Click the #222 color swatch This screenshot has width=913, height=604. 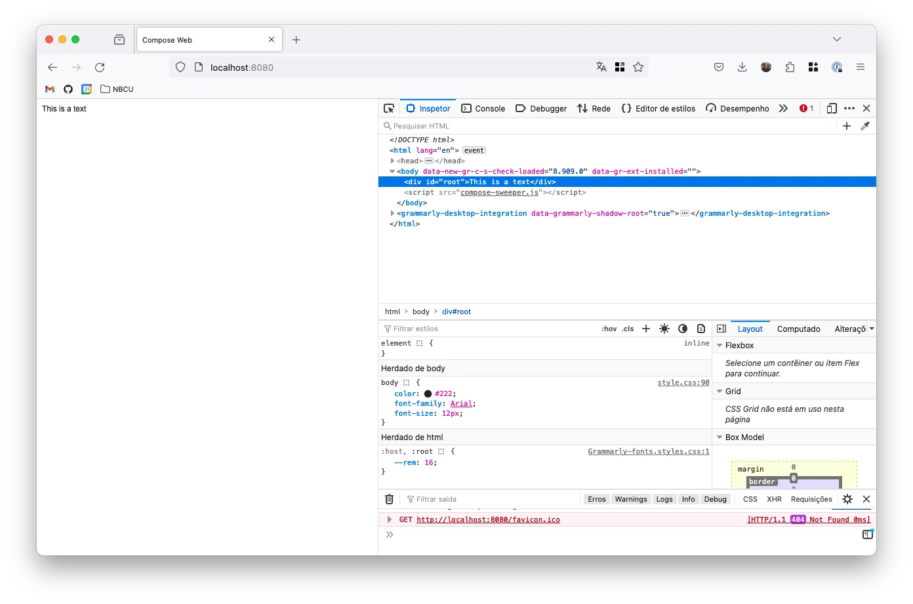tap(428, 393)
